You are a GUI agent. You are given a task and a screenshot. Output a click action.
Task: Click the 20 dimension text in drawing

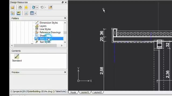pyautogui.click(x=102, y=39)
